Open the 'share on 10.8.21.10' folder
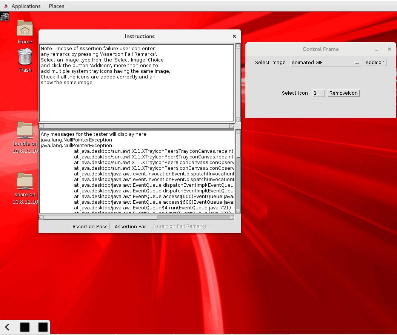Viewport: 397px width, 335px height. 25,181
